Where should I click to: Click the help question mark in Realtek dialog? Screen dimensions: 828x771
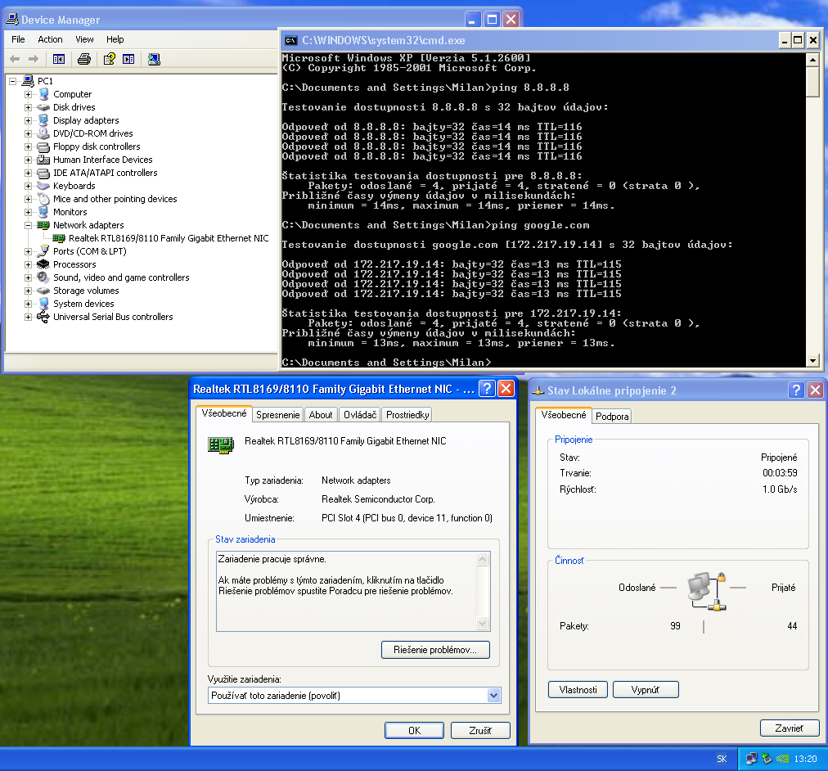pyautogui.click(x=487, y=389)
